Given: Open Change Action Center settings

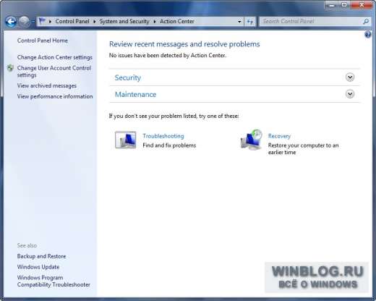Looking at the screenshot, I should coord(55,57).
